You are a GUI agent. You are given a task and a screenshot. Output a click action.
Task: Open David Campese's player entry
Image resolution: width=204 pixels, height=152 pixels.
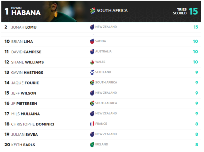26,52
